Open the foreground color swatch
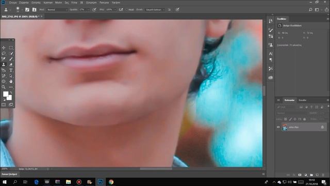The width and height of the screenshot is (330, 186). 6,94
